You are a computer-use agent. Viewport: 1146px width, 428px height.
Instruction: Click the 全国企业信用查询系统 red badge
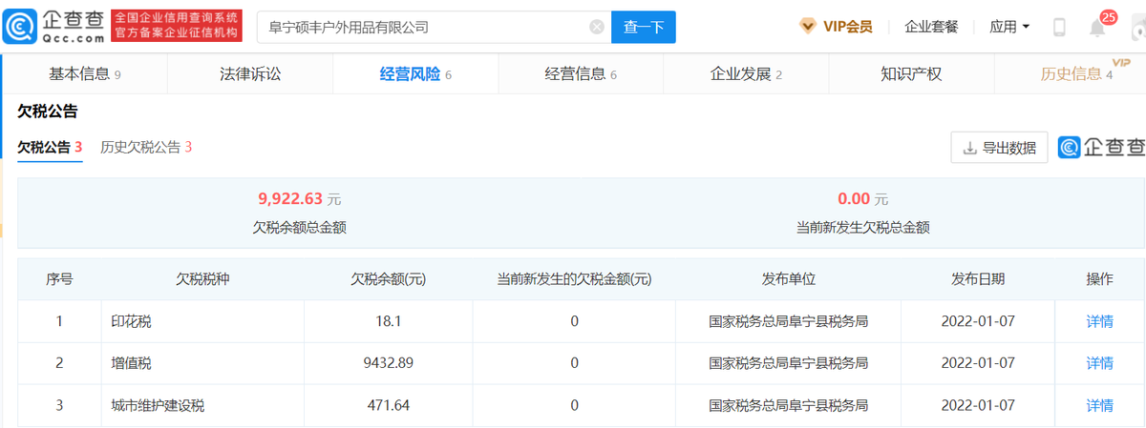point(177,26)
